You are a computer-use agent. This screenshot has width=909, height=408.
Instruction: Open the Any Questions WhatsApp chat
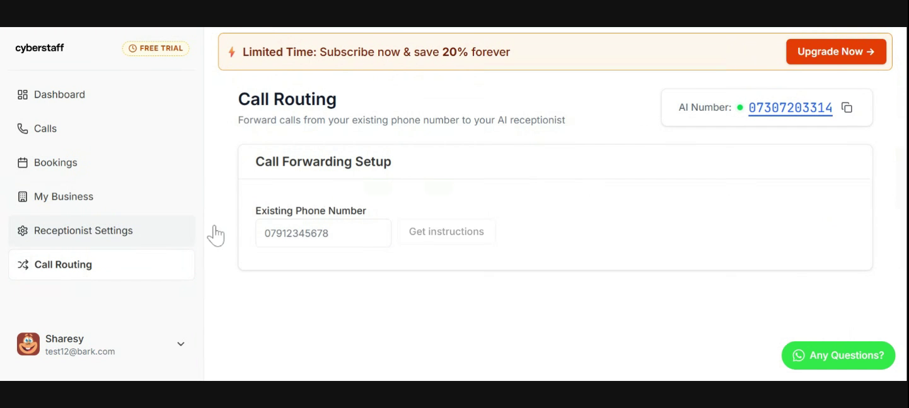[x=838, y=355]
